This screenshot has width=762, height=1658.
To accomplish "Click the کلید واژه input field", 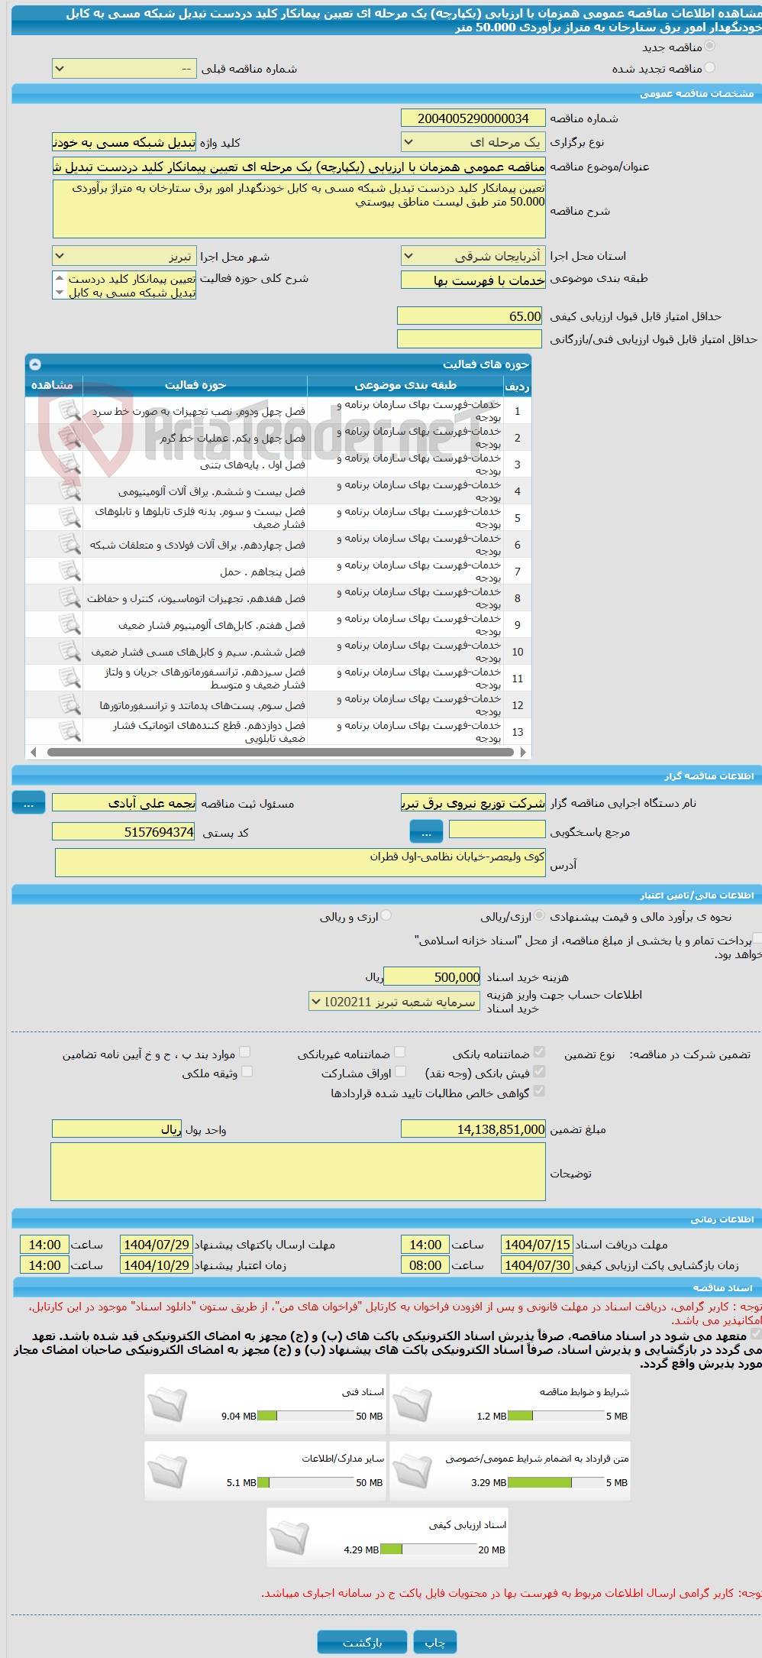I will [x=124, y=142].
